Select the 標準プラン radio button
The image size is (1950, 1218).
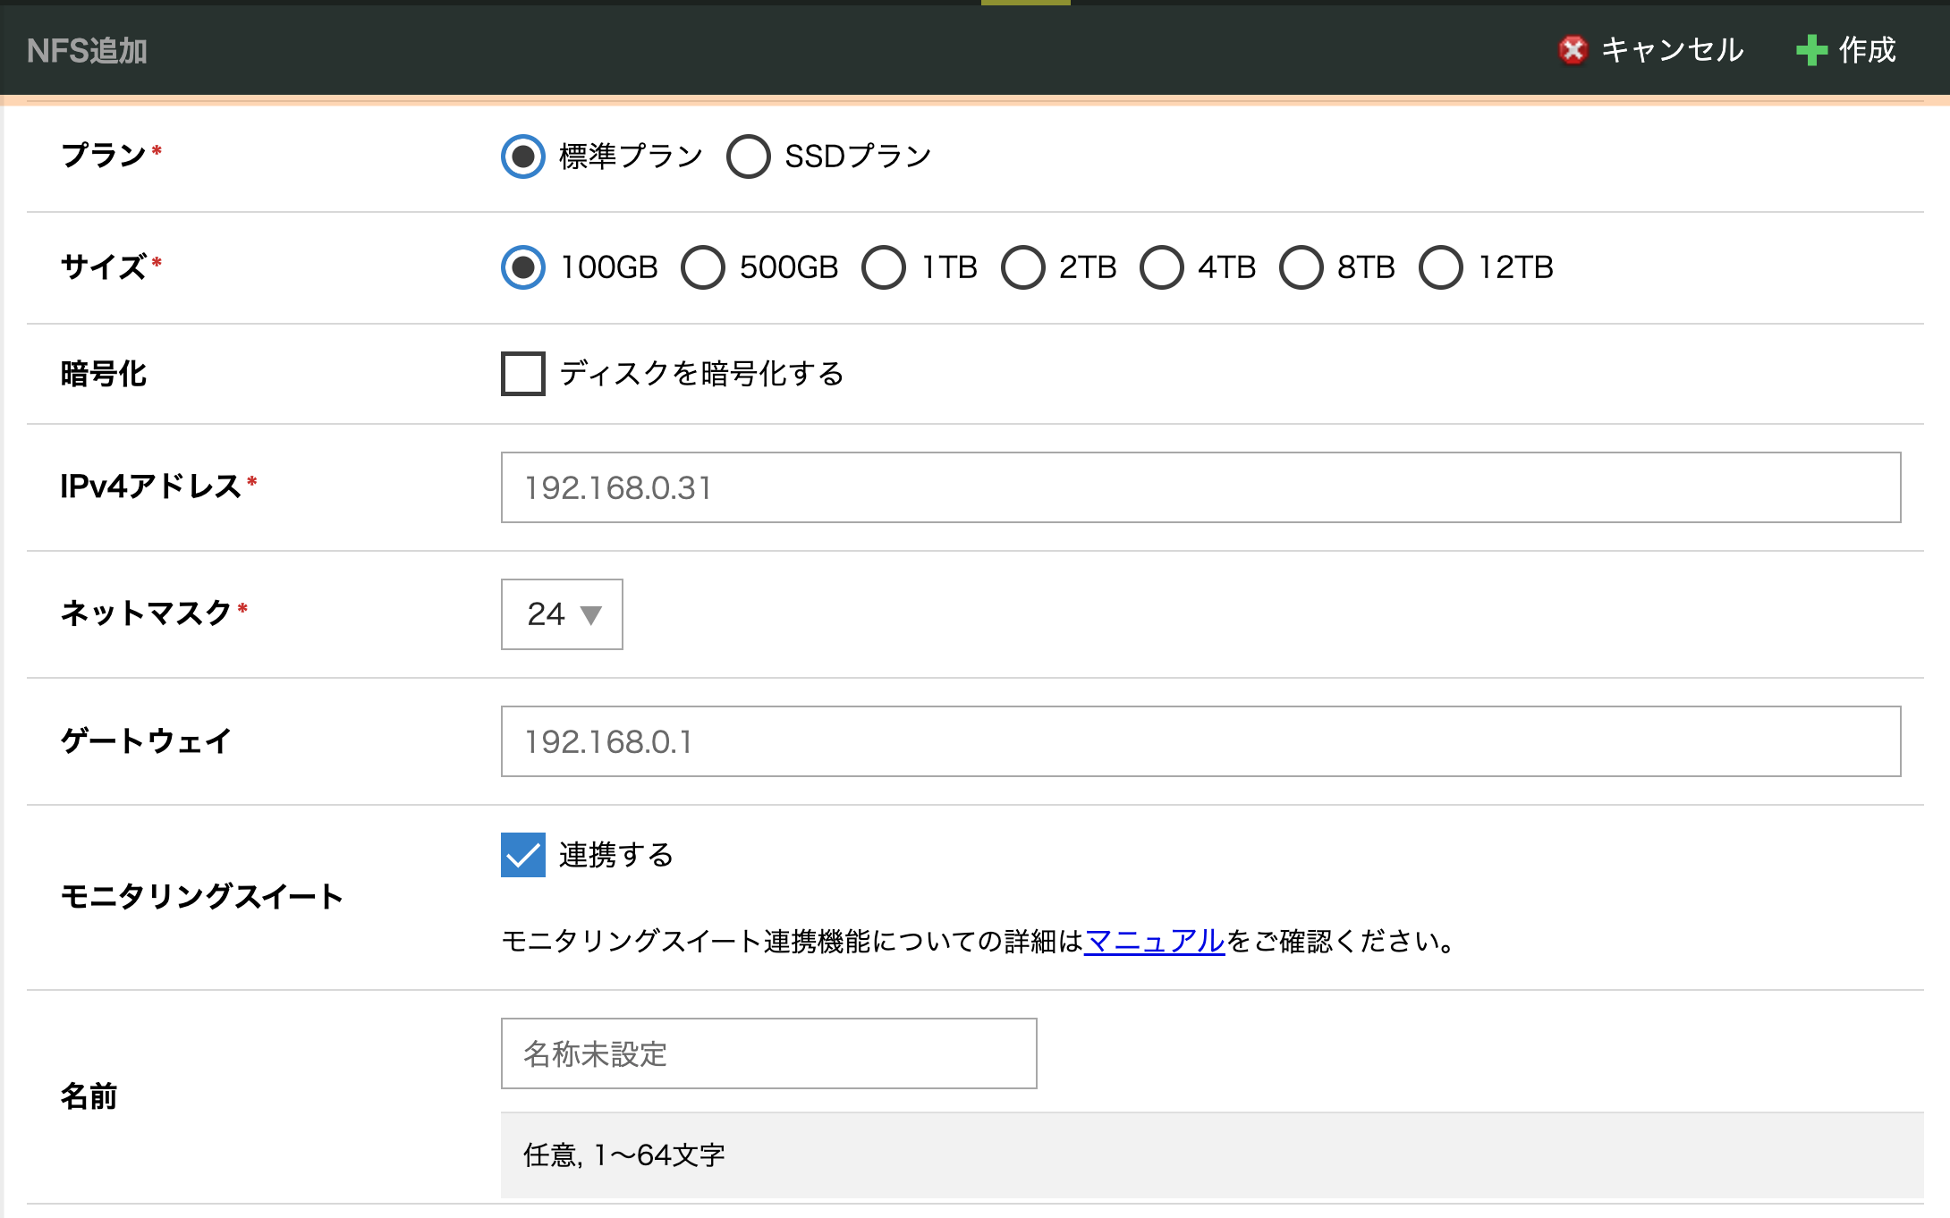[523, 156]
